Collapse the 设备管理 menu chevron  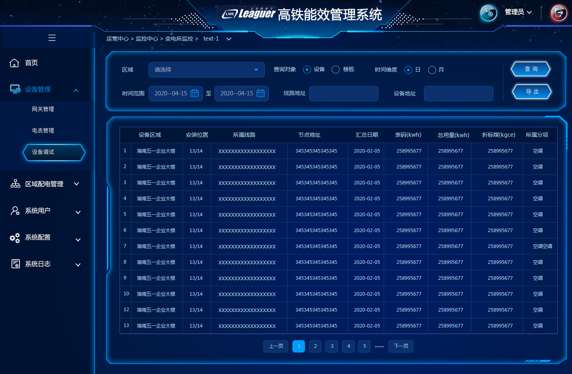[76, 90]
